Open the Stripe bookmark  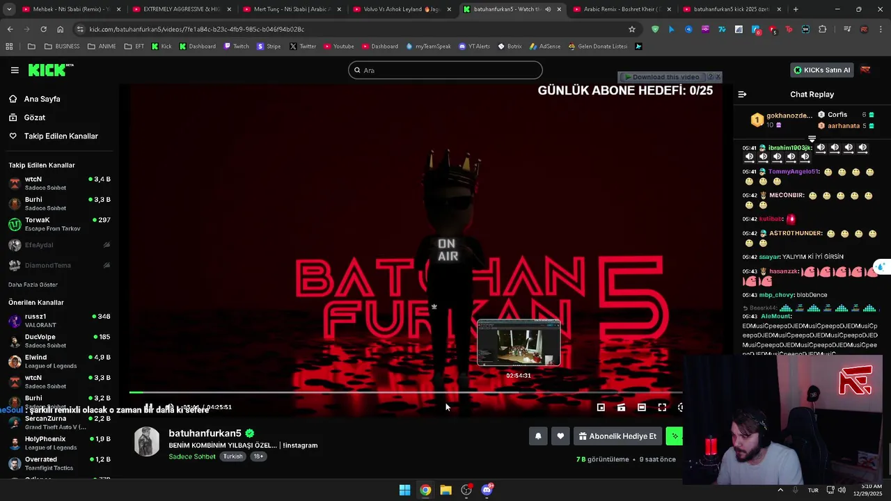click(x=269, y=47)
